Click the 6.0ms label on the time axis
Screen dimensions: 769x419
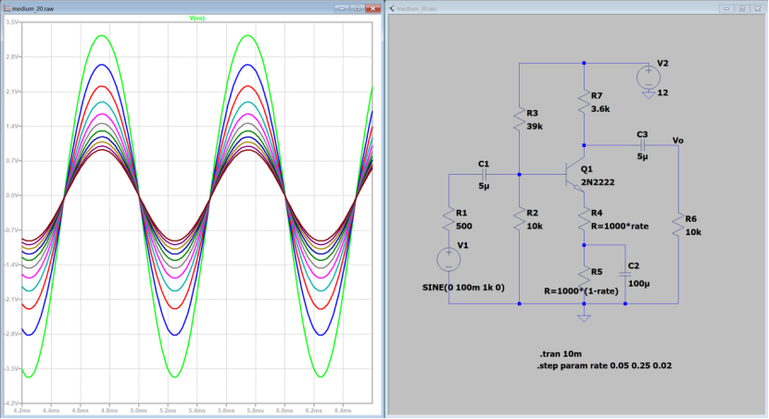click(x=284, y=411)
